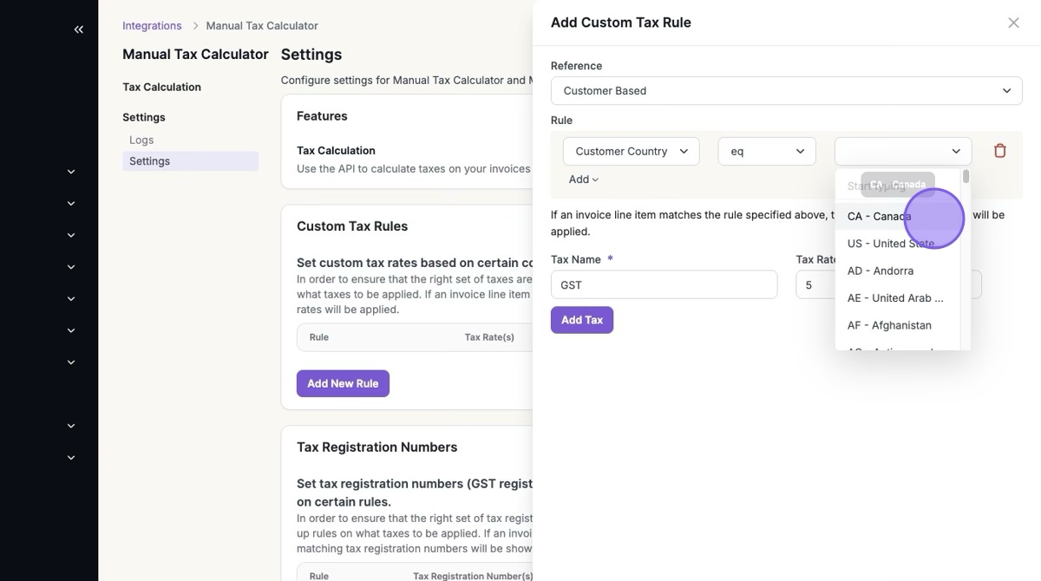Open the Customer Country field dropdown
Image resolution: width=1041 pixels, height=581 pixels.
(x=631, y=151)
